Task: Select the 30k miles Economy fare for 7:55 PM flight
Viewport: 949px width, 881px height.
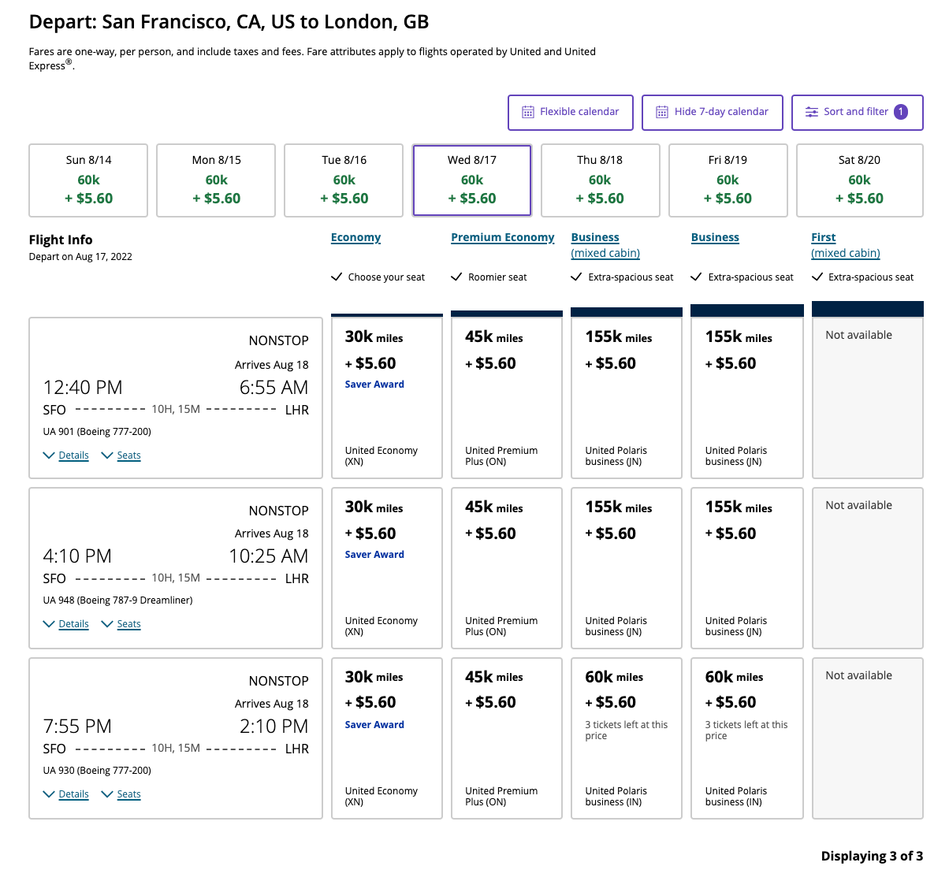Action: (386, 738)
